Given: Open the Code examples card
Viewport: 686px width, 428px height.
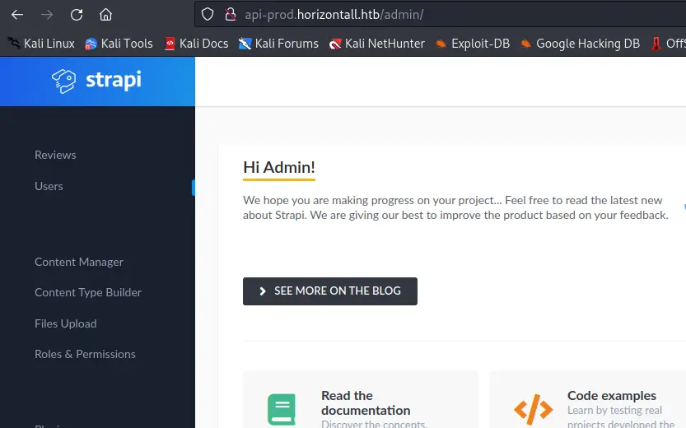Looking at the screenshot, I should coord(587,399).
